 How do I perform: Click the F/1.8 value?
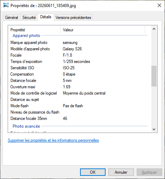(67, 55)
